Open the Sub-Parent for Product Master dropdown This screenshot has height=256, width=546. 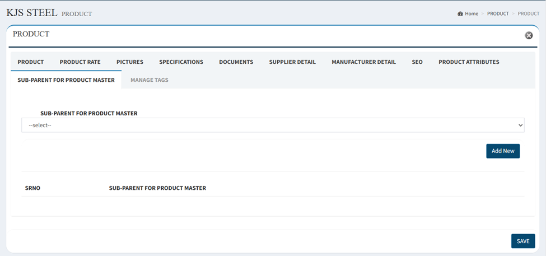tap(273, 125)
